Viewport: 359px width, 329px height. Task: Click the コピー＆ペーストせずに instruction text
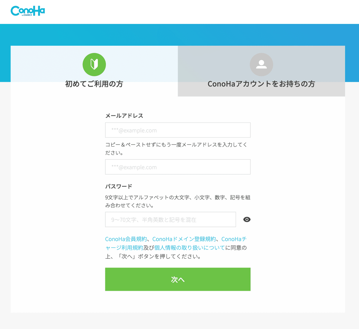point(176,149)
